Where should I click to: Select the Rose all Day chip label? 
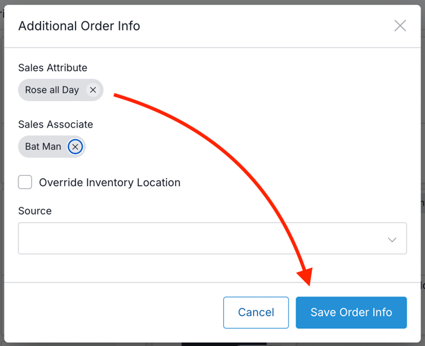(52, 90)
